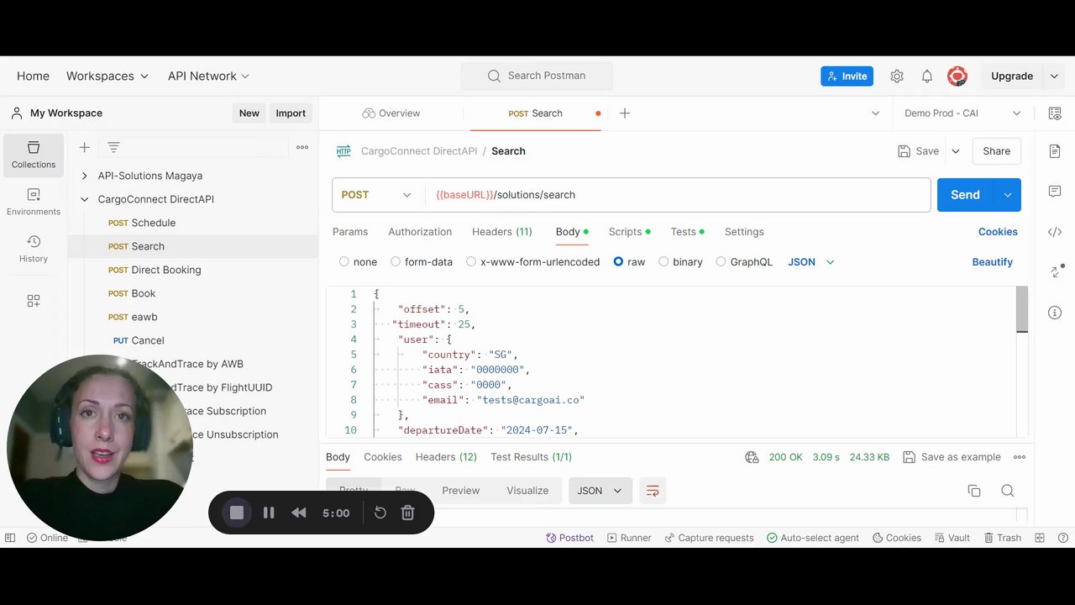Open the POST HTTP method dropdown
1075x605 pixels.
coord(376,195)
